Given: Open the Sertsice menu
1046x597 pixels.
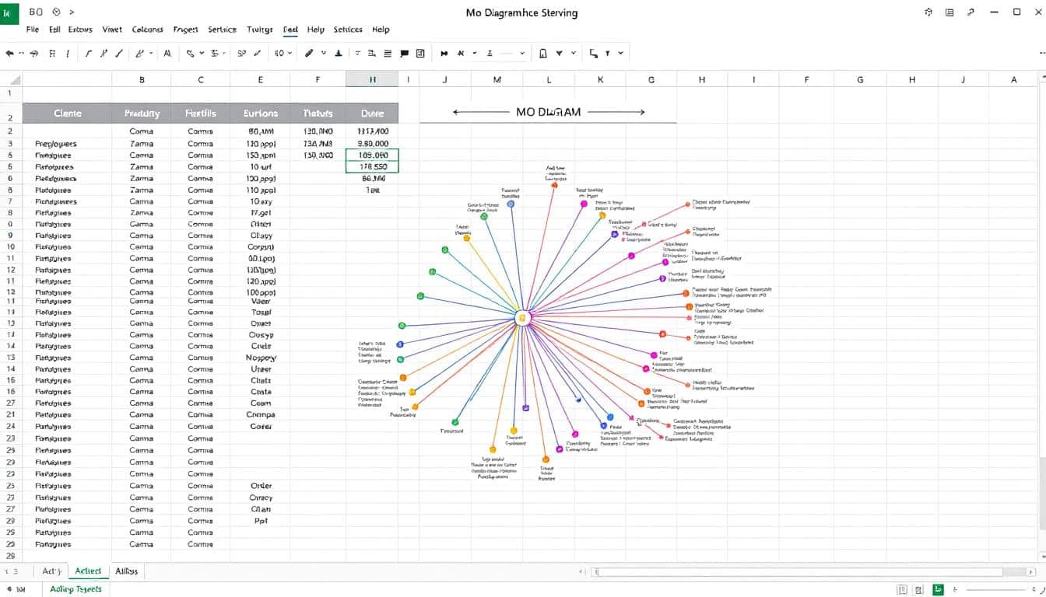Looking at the screenshot, I should point(222,30).
